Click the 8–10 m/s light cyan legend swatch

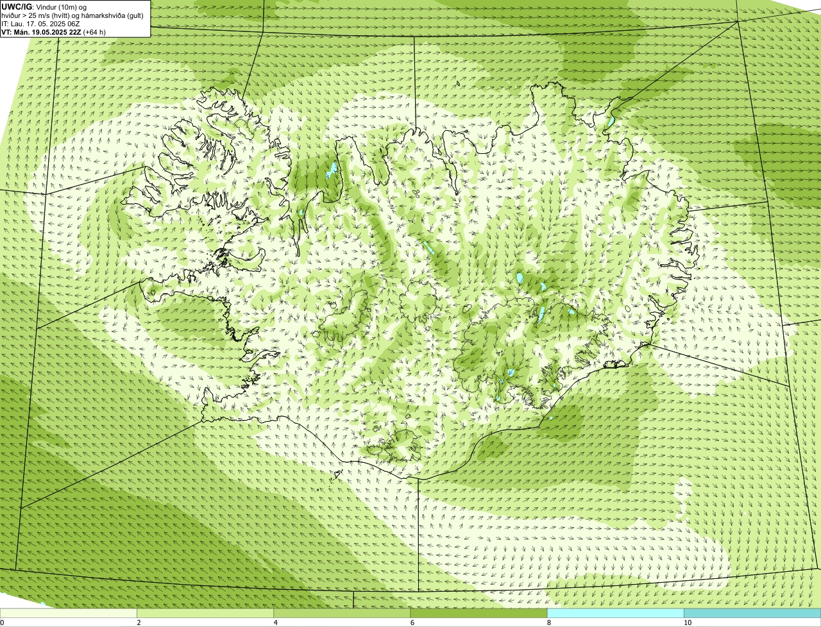click(x=615, y=614)
